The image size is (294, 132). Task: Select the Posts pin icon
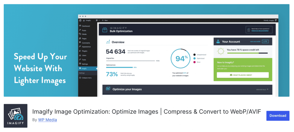tap(80, 30)
